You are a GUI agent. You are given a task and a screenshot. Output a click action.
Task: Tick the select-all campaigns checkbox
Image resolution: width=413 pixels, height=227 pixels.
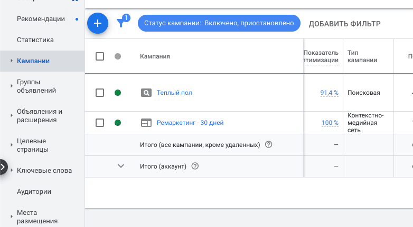coord(100,56)
